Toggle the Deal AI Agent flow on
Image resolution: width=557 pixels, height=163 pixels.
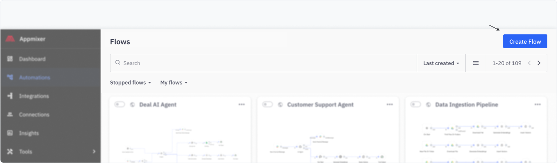pyautogui.click(x=119, y=104)
